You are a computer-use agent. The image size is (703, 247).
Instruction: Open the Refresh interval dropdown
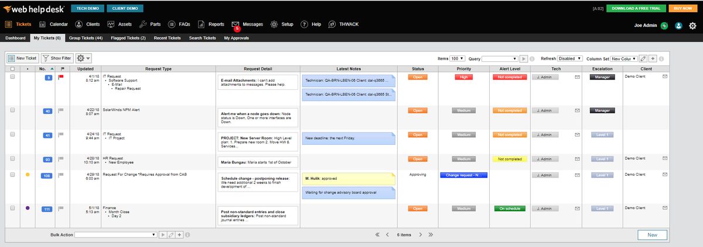[x=571, y=59]
